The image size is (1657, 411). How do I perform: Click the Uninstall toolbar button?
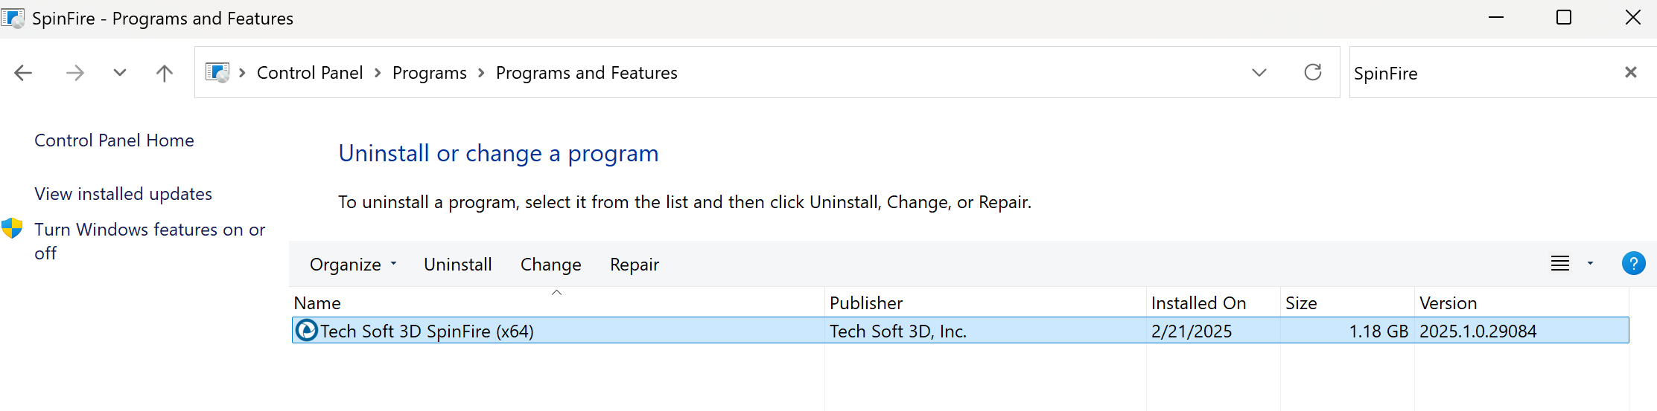[457, 265]
